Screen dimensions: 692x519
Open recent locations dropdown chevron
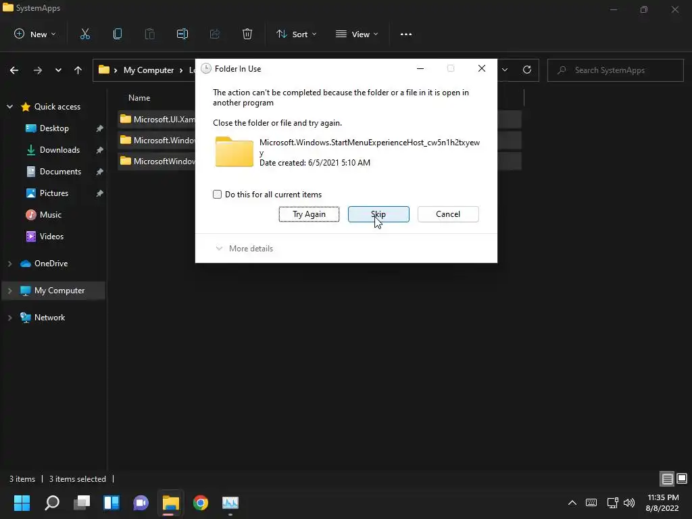point(58,70)
